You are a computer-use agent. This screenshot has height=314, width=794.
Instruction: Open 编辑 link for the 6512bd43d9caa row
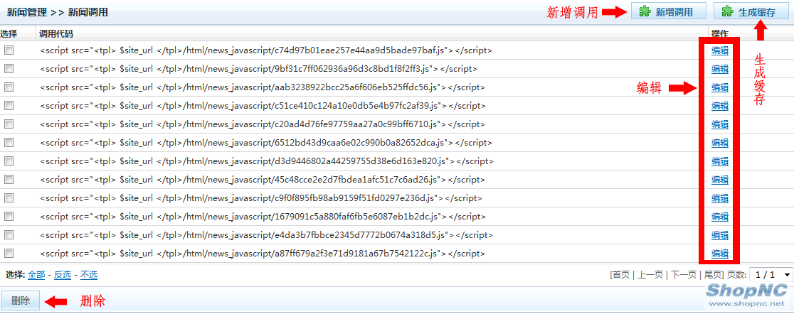click(x=719, y=143)
